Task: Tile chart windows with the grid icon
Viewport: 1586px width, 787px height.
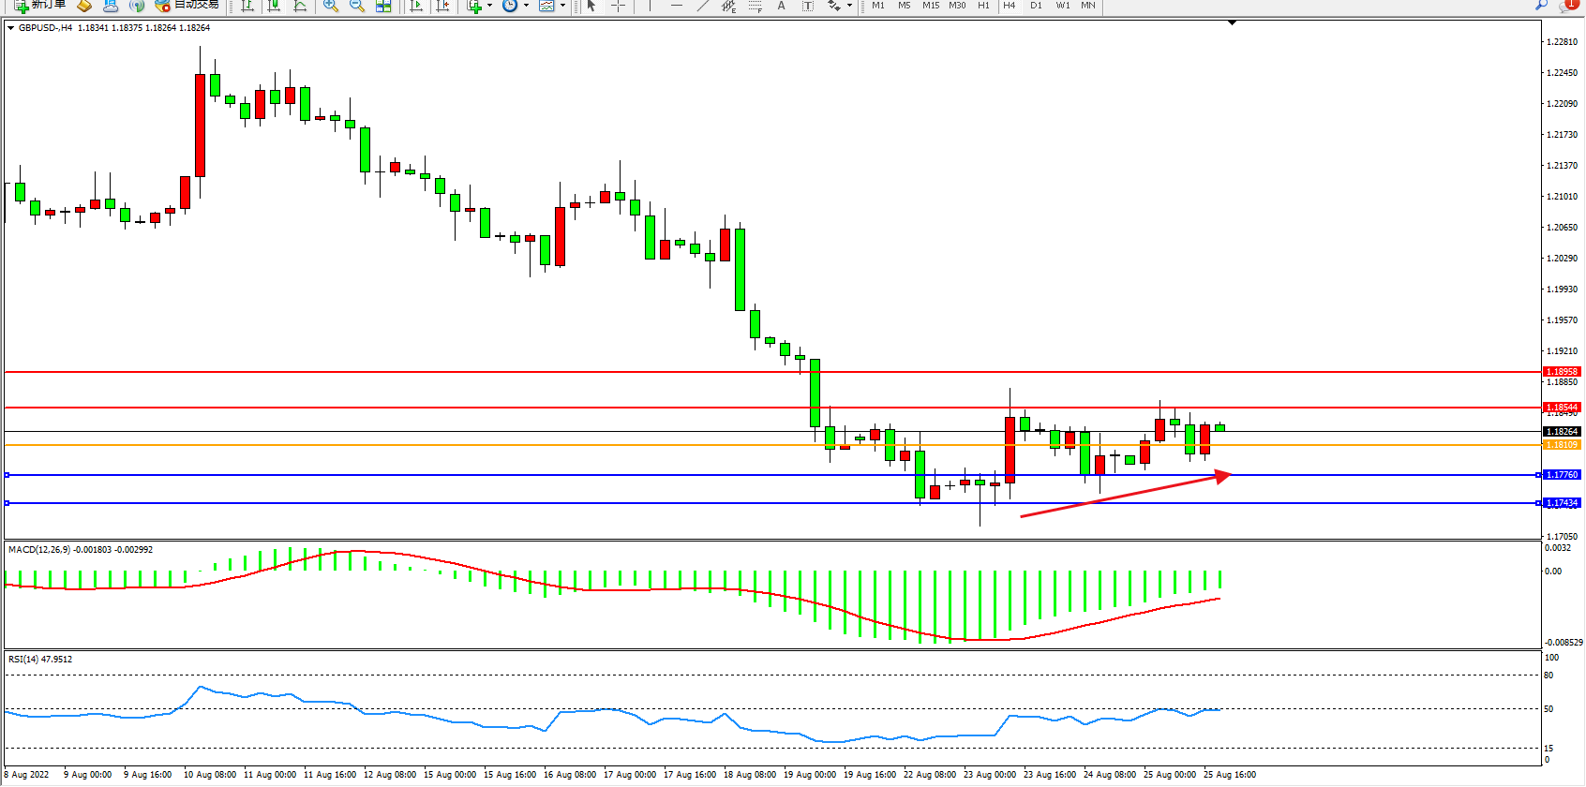Action: pyautogui.click(x=383, y=6)
